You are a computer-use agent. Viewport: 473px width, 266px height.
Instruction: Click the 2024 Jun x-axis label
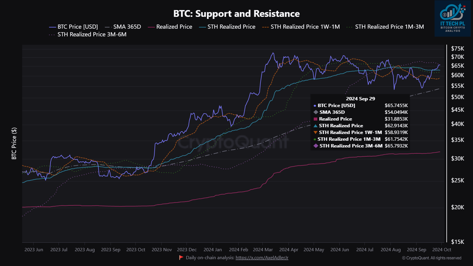point(340,250)
